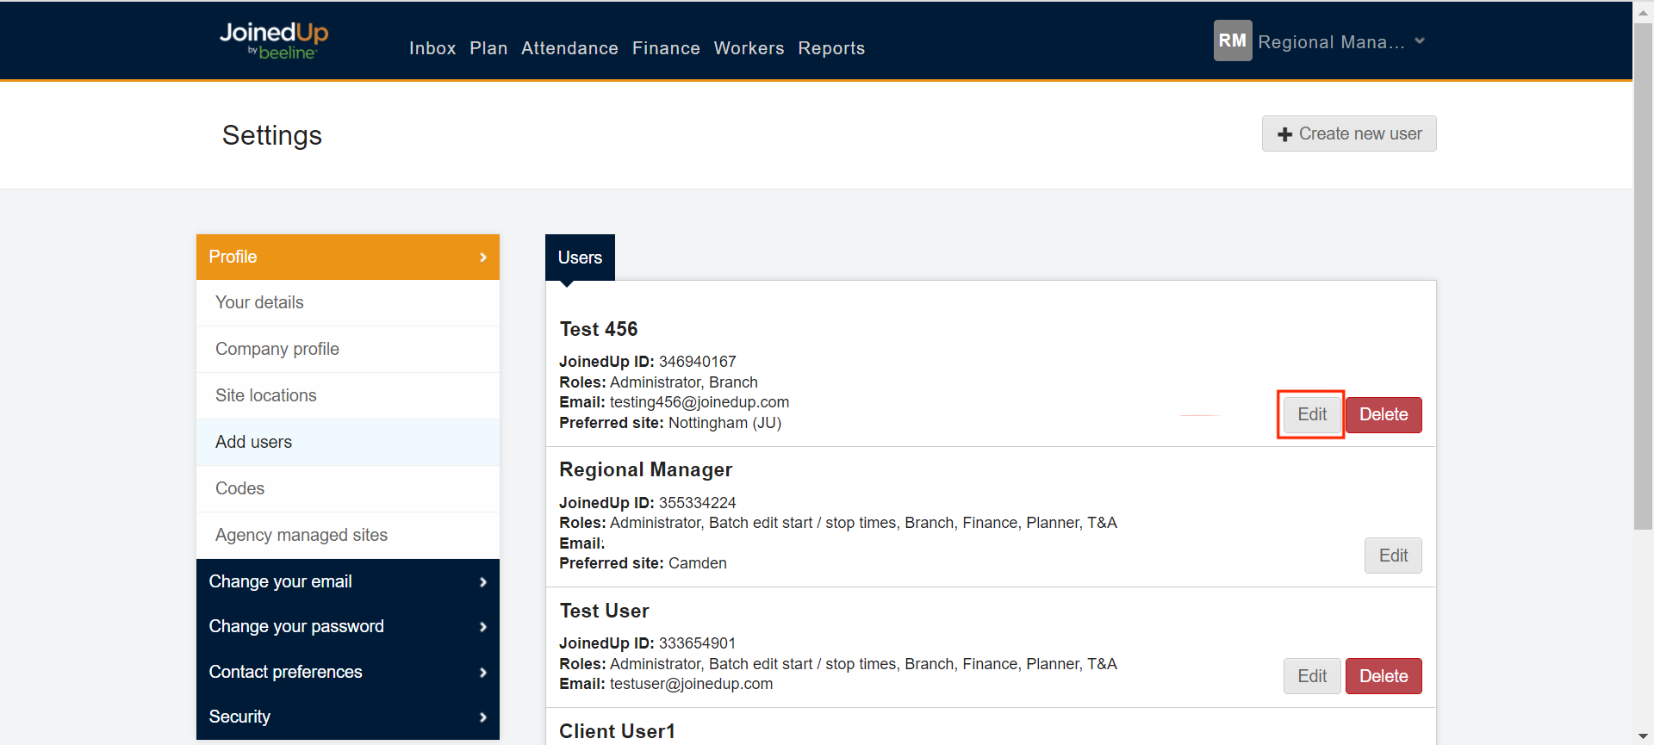The image size is (1654, 745).
Task: Select Reports in the navigation bar
Action: pos(831,48)
